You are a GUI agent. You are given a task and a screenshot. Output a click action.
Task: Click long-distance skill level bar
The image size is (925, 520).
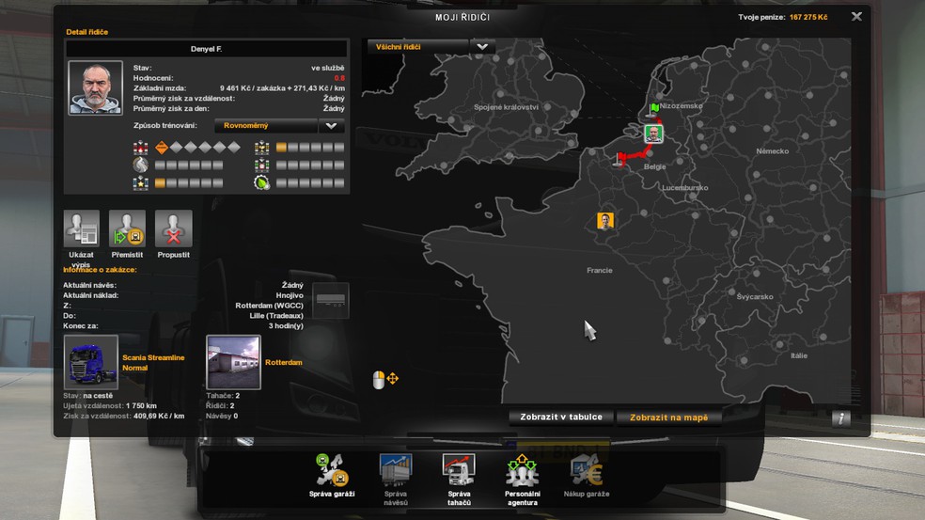[189, 165]
